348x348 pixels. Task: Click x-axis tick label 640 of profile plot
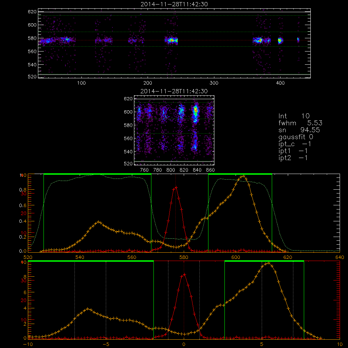coord(340,257)
